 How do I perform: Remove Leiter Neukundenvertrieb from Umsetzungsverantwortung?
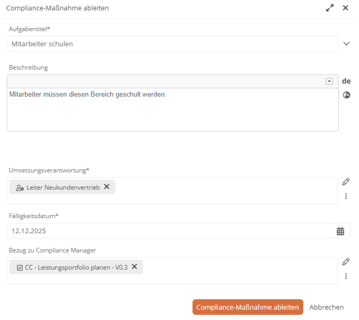point(107,187)
